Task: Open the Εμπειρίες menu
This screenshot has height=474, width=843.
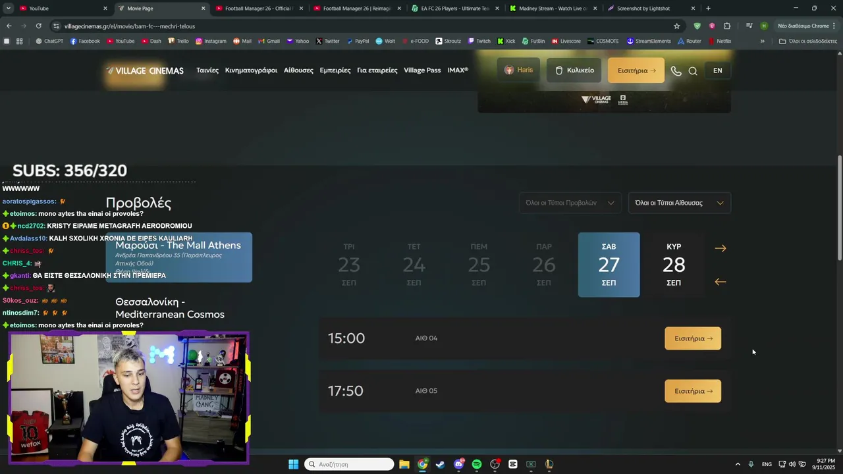Action: tap(335, 70)
